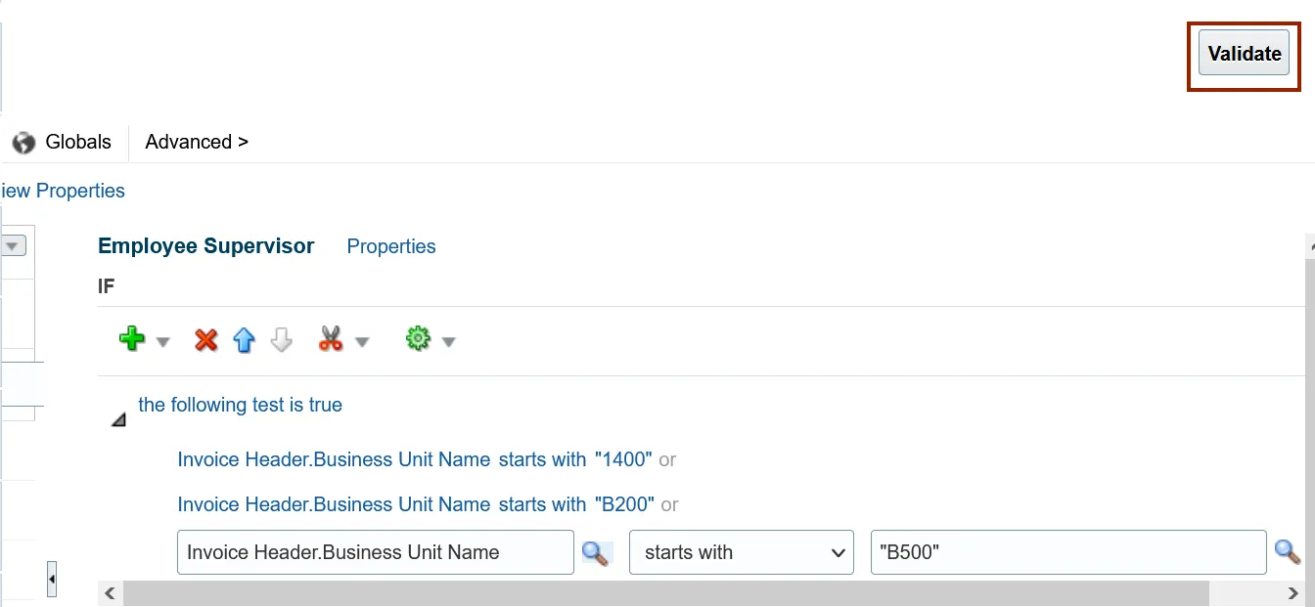Screen dimensions: 1315x607
Task: Click the "B500" value input field
Action: tap(1067, 553)
